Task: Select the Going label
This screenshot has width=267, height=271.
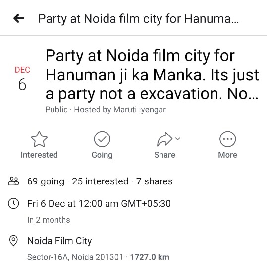Action: coord(102,155)
